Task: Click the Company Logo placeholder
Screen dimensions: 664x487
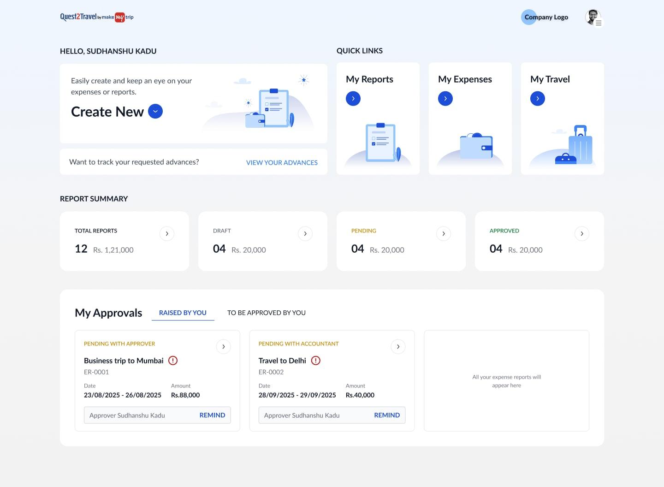Action: click(545, 17)
